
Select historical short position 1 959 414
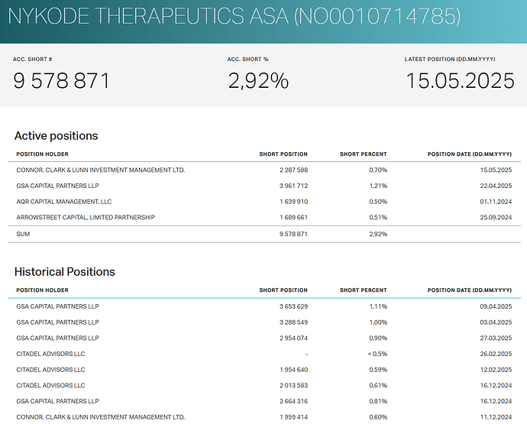[x=294, y=417]
